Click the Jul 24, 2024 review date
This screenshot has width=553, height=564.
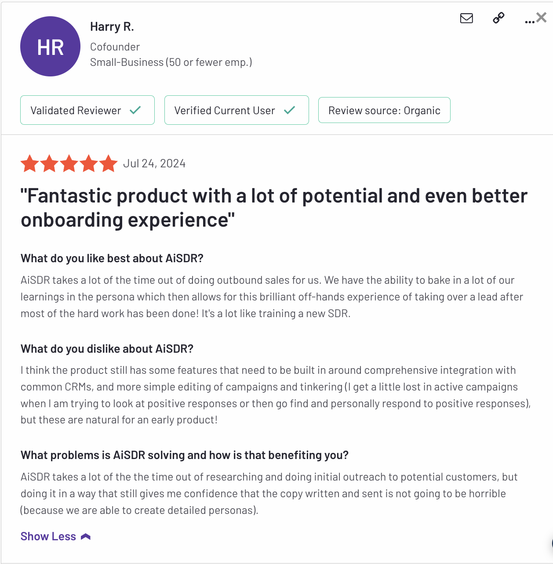(x=154, y=163)
